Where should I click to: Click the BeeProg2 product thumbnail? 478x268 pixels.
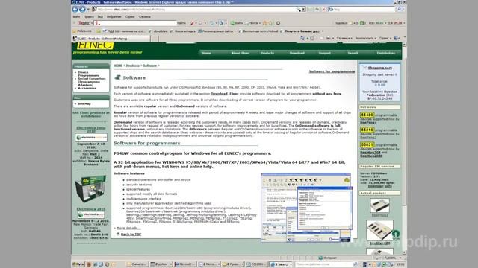coord(379,205)
